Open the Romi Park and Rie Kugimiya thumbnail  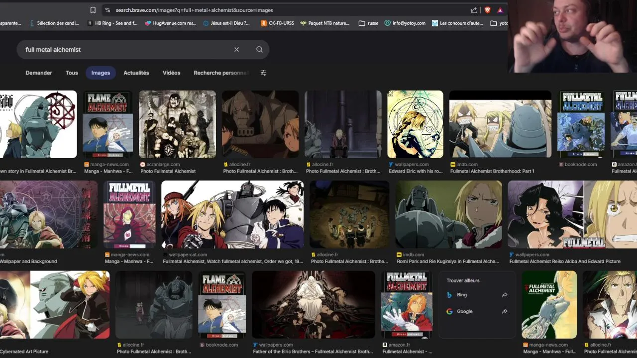(448, 214)
